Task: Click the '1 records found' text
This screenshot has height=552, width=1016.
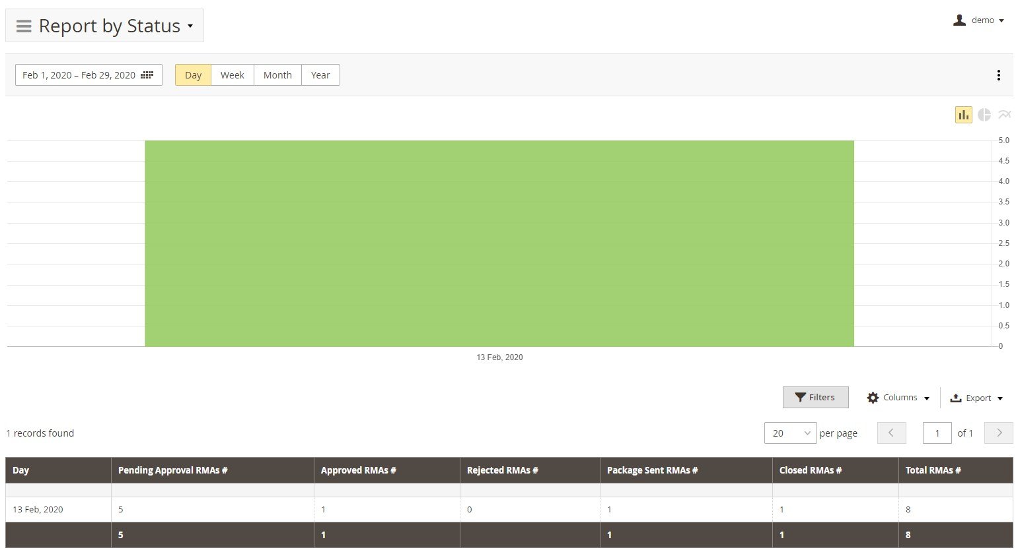Action: [x=40, y=433]
